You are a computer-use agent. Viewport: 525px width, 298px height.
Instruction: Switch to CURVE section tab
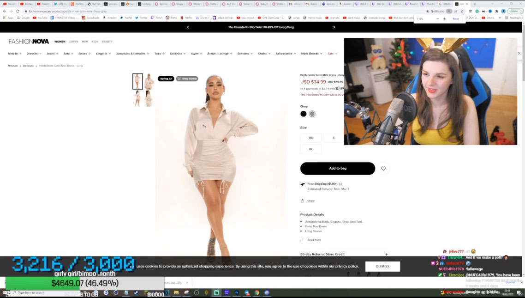click(73, 42)
